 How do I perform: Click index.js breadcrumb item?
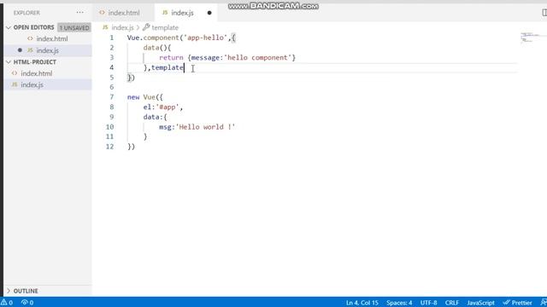tap(122, 27)
